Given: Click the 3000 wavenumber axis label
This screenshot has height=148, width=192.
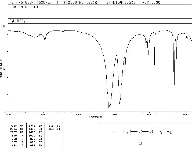Looking at the screenshot, I should (43, 115).
